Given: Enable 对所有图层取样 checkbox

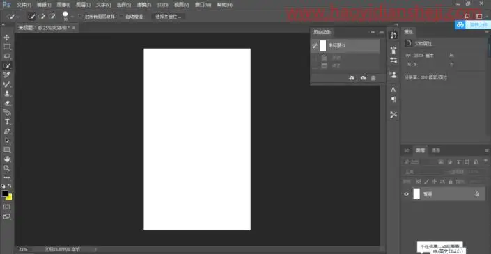Looking at the screenshot, I should click(x=81, y=17).
